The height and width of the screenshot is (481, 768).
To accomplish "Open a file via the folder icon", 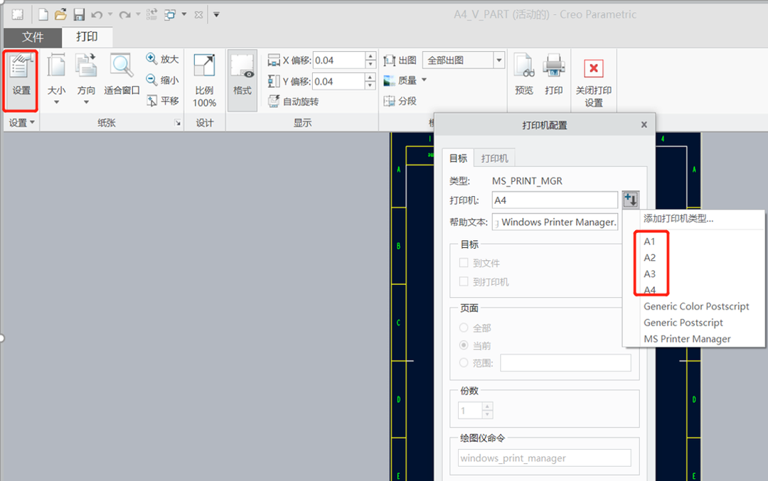I will tap(60, 15).
